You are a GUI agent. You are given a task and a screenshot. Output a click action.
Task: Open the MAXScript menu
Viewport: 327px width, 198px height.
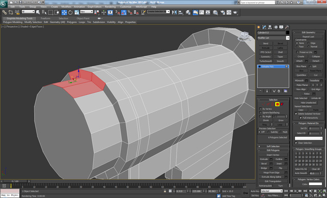click(141, 7)
